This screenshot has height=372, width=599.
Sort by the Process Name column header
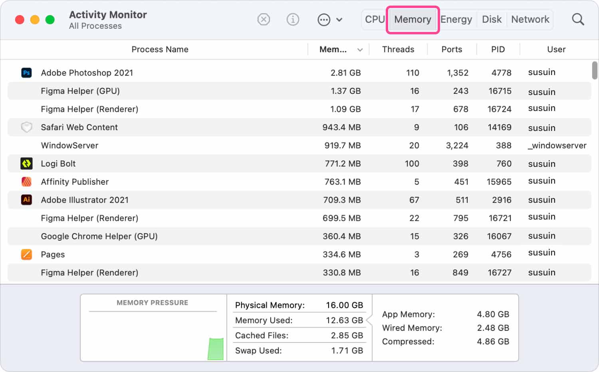tap(160, 49)
